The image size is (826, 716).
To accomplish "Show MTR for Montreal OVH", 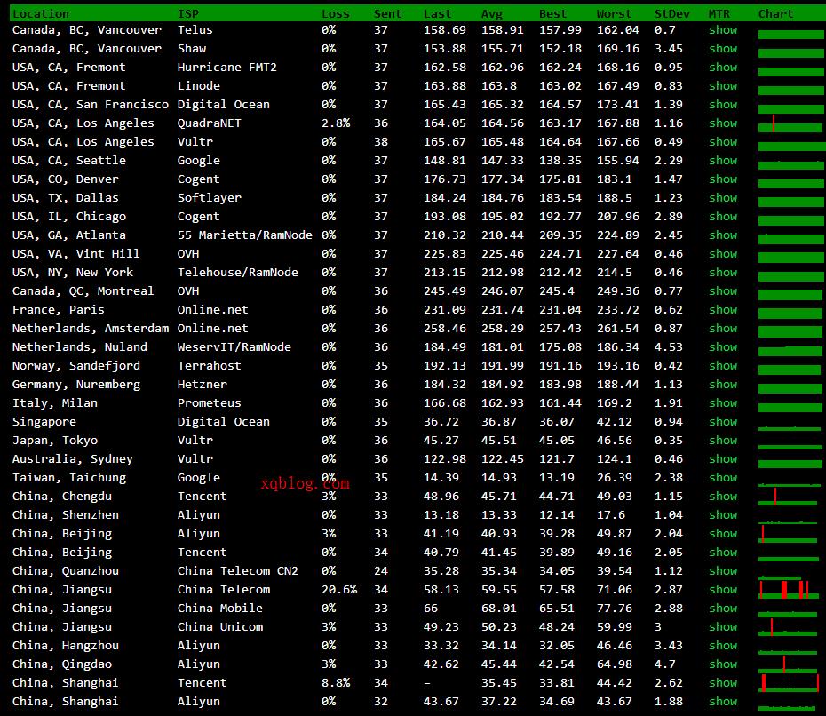I will click(723, 290).
